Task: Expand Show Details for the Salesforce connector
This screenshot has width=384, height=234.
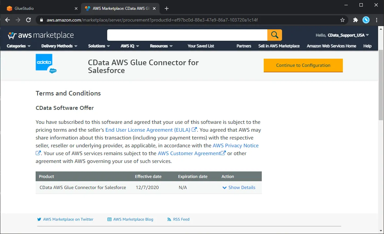Action: pyautogui.click(x=239, y=187)
